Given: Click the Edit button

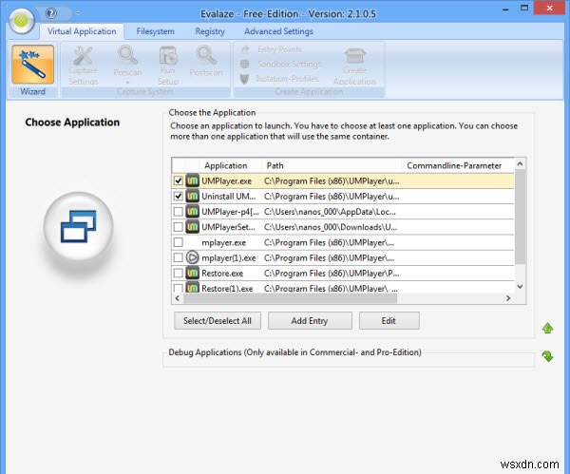Looking at the screenshot, I should tap(389, 321).
